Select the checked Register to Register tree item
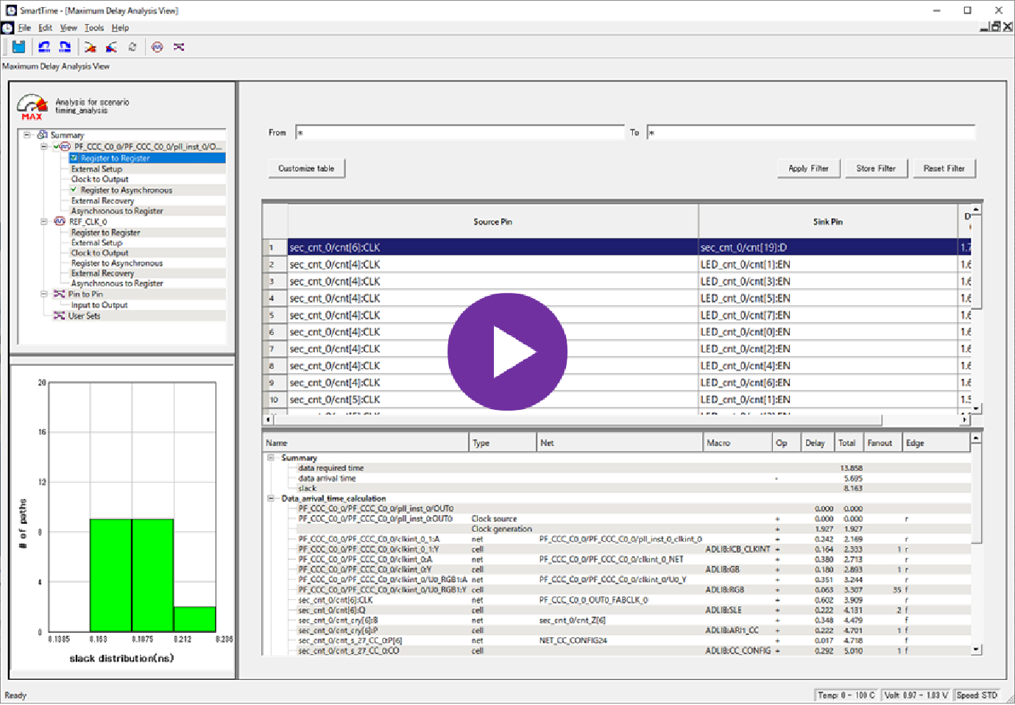This screenshot has width=1015, height=705. (x=115, y=158)
